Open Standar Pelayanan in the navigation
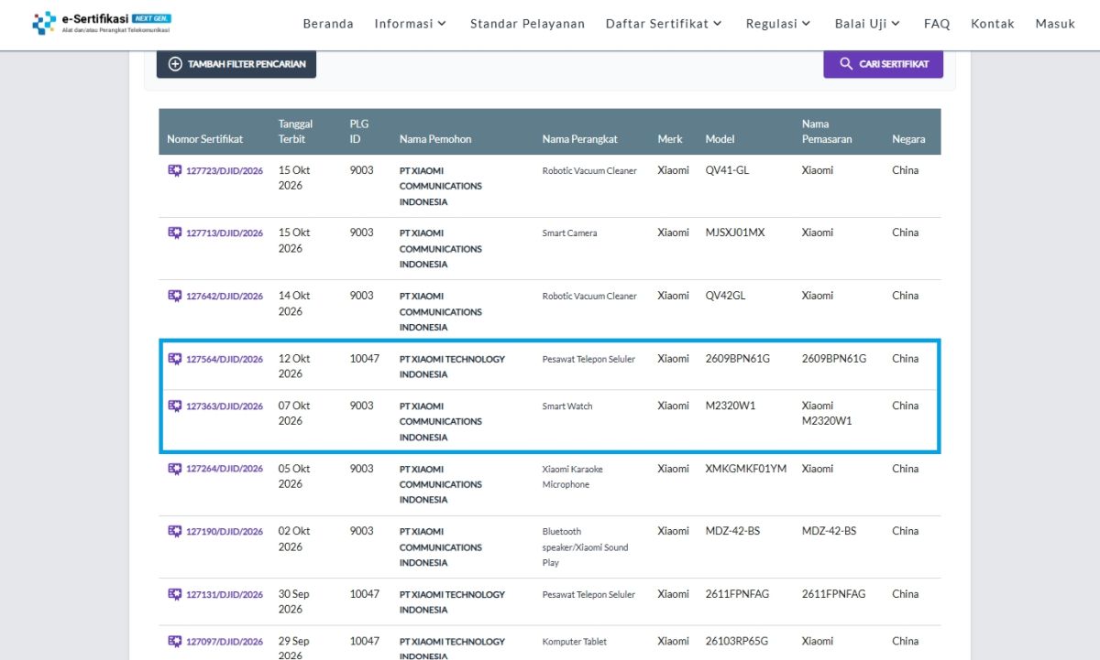 pos(527,24)
